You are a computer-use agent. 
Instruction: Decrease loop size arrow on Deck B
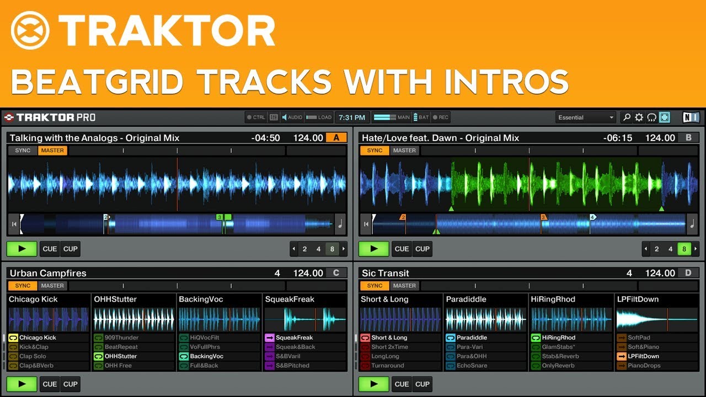[645, 249]
